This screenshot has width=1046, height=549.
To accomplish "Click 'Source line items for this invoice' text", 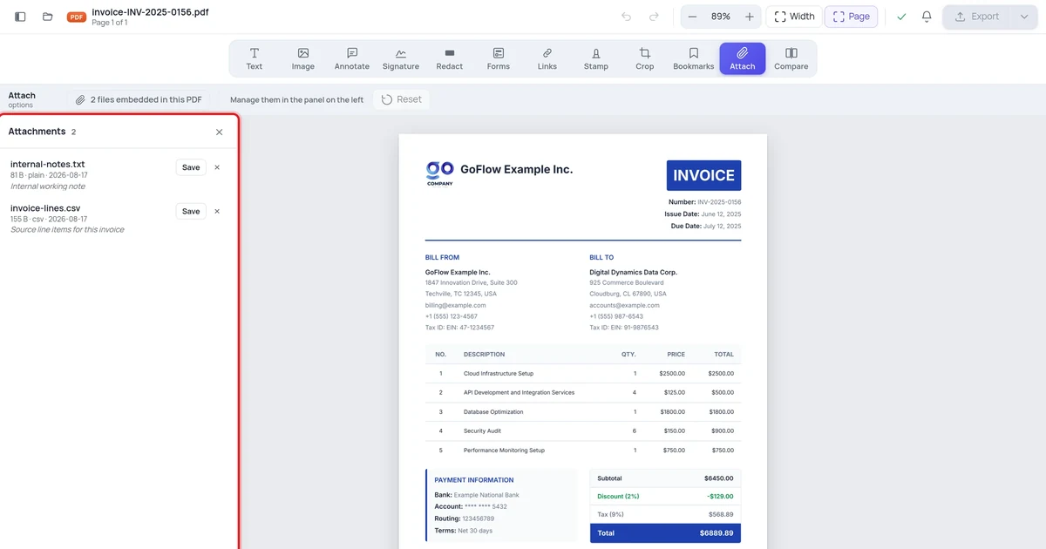I will [67, 230].
